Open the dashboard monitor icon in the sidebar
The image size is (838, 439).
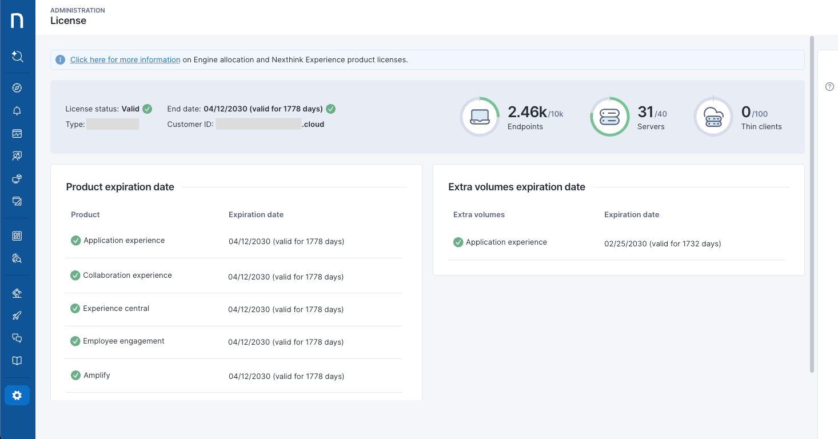(17, 134)
